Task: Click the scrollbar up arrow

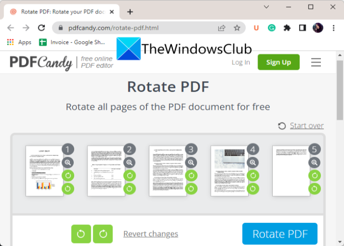Action: pos(340,55)
